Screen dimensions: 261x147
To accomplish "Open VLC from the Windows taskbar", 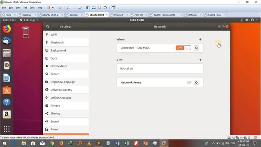I will pos(89,143).
